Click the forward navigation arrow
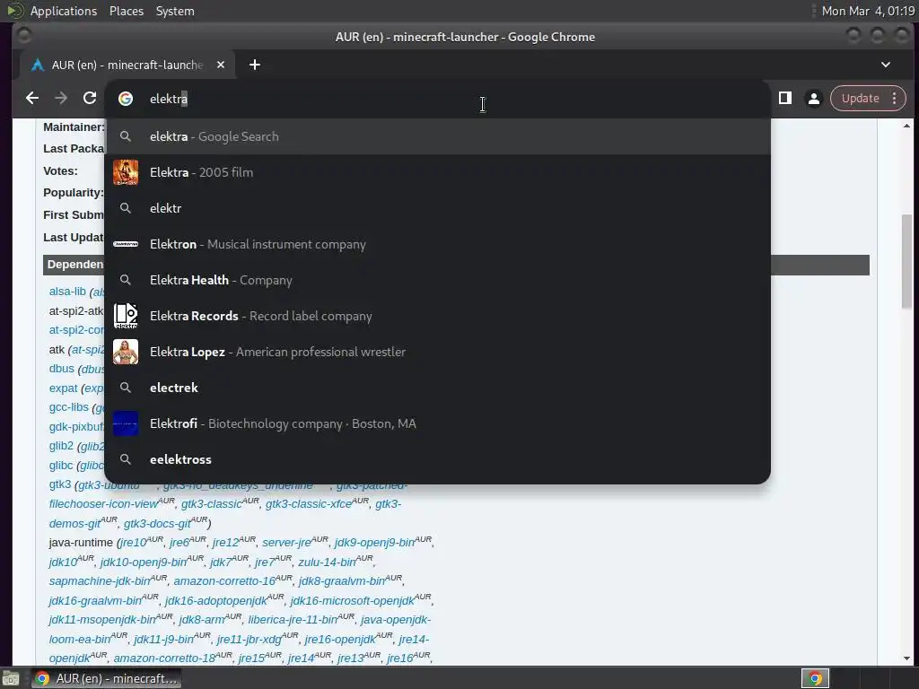The width and height of the screenshot is (919, 689). pyautogui.click(x=61, y=98)
